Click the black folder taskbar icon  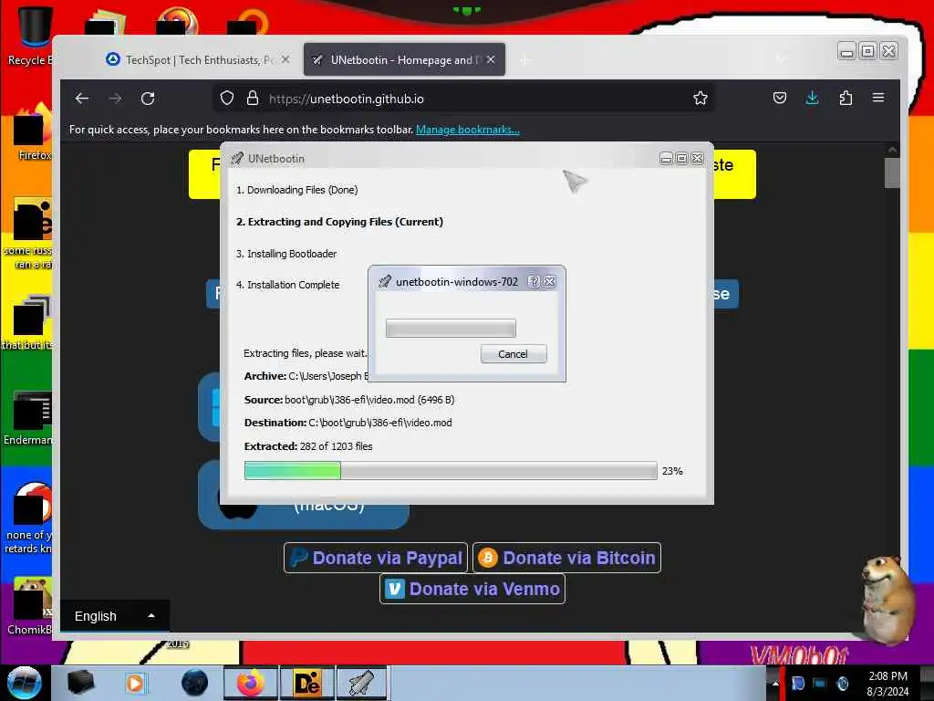[80, 683]
